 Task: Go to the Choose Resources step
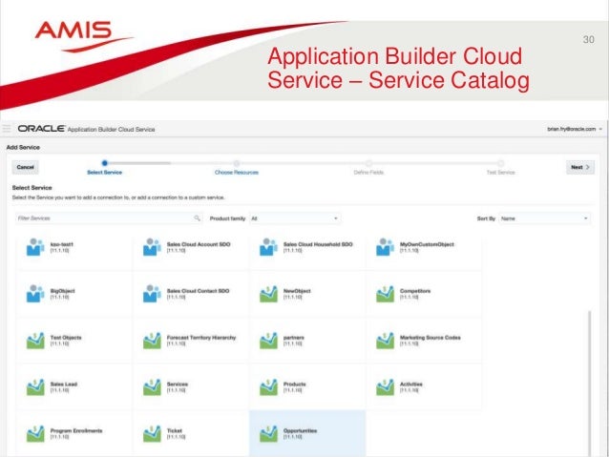point(237,168)
